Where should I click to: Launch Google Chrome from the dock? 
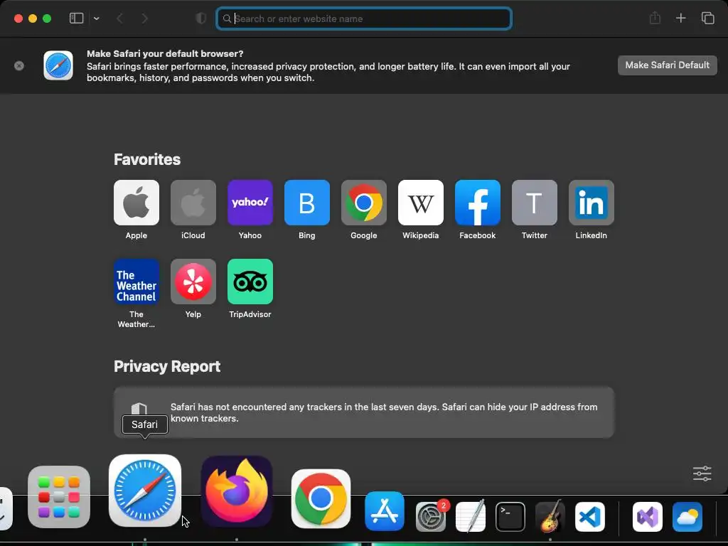(x=321, y=498)
